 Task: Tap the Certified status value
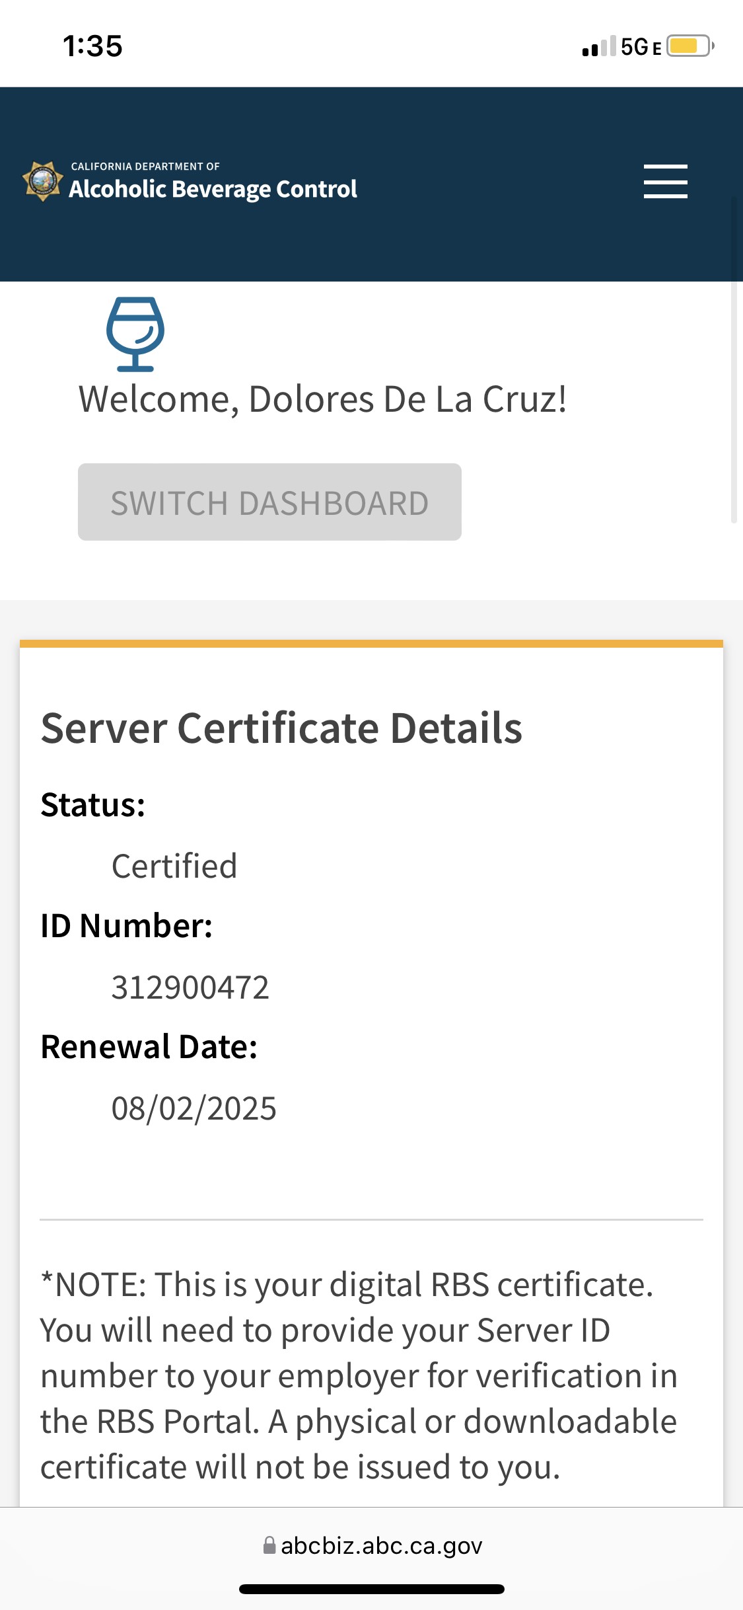174,866
